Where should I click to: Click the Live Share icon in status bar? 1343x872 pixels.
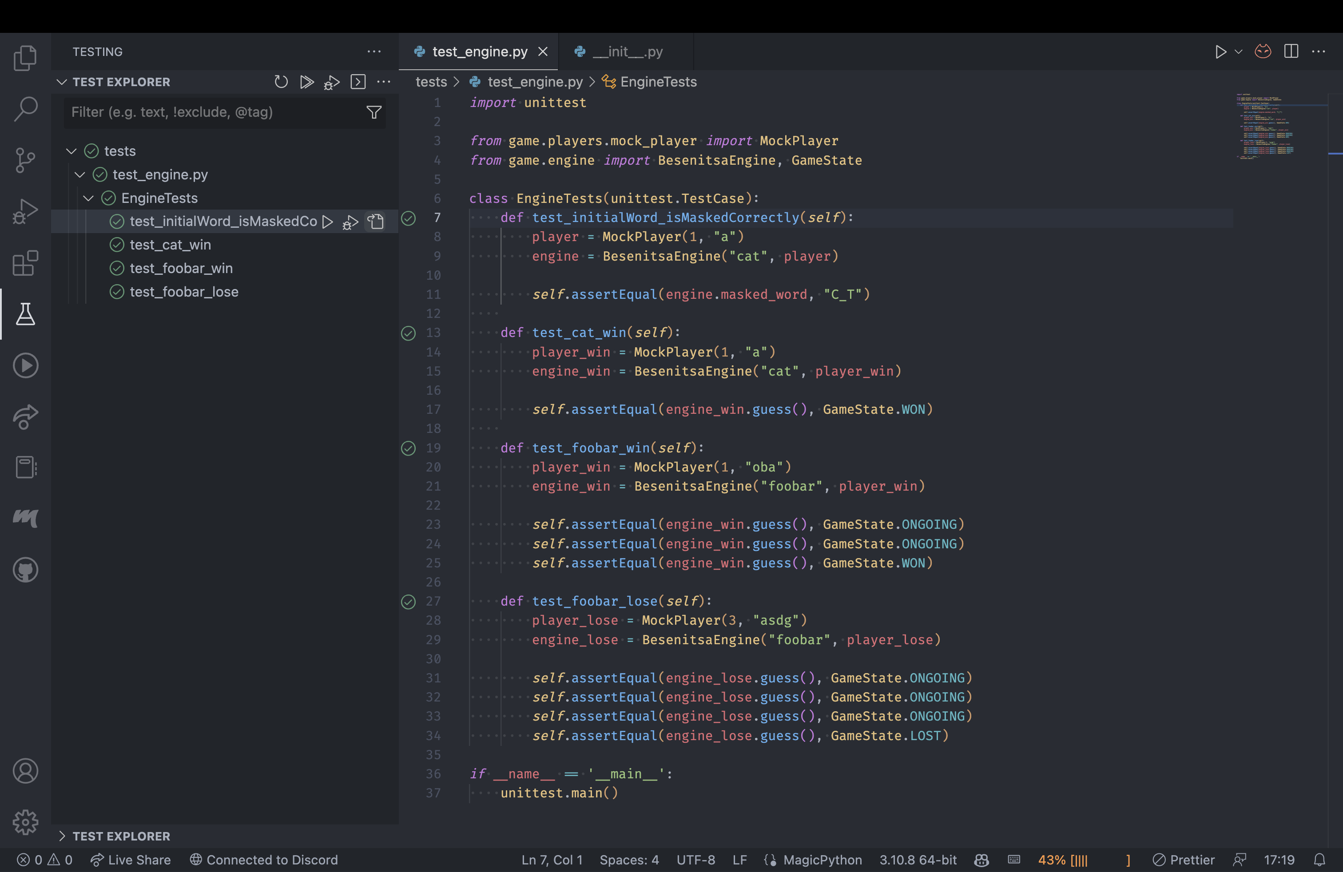tap(131, 860)
